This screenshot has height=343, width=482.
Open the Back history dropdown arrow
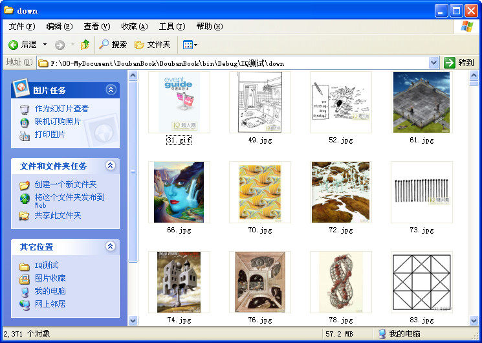[x=45, y=45]
